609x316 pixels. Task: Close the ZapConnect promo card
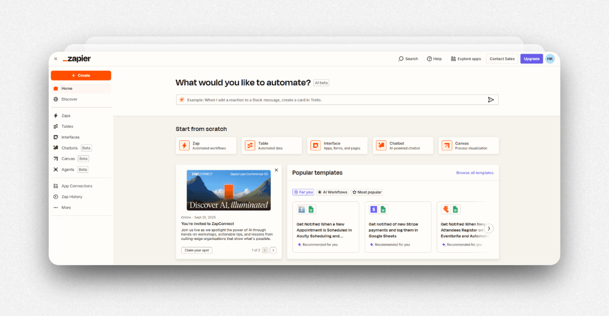click(x=276, y=171)
